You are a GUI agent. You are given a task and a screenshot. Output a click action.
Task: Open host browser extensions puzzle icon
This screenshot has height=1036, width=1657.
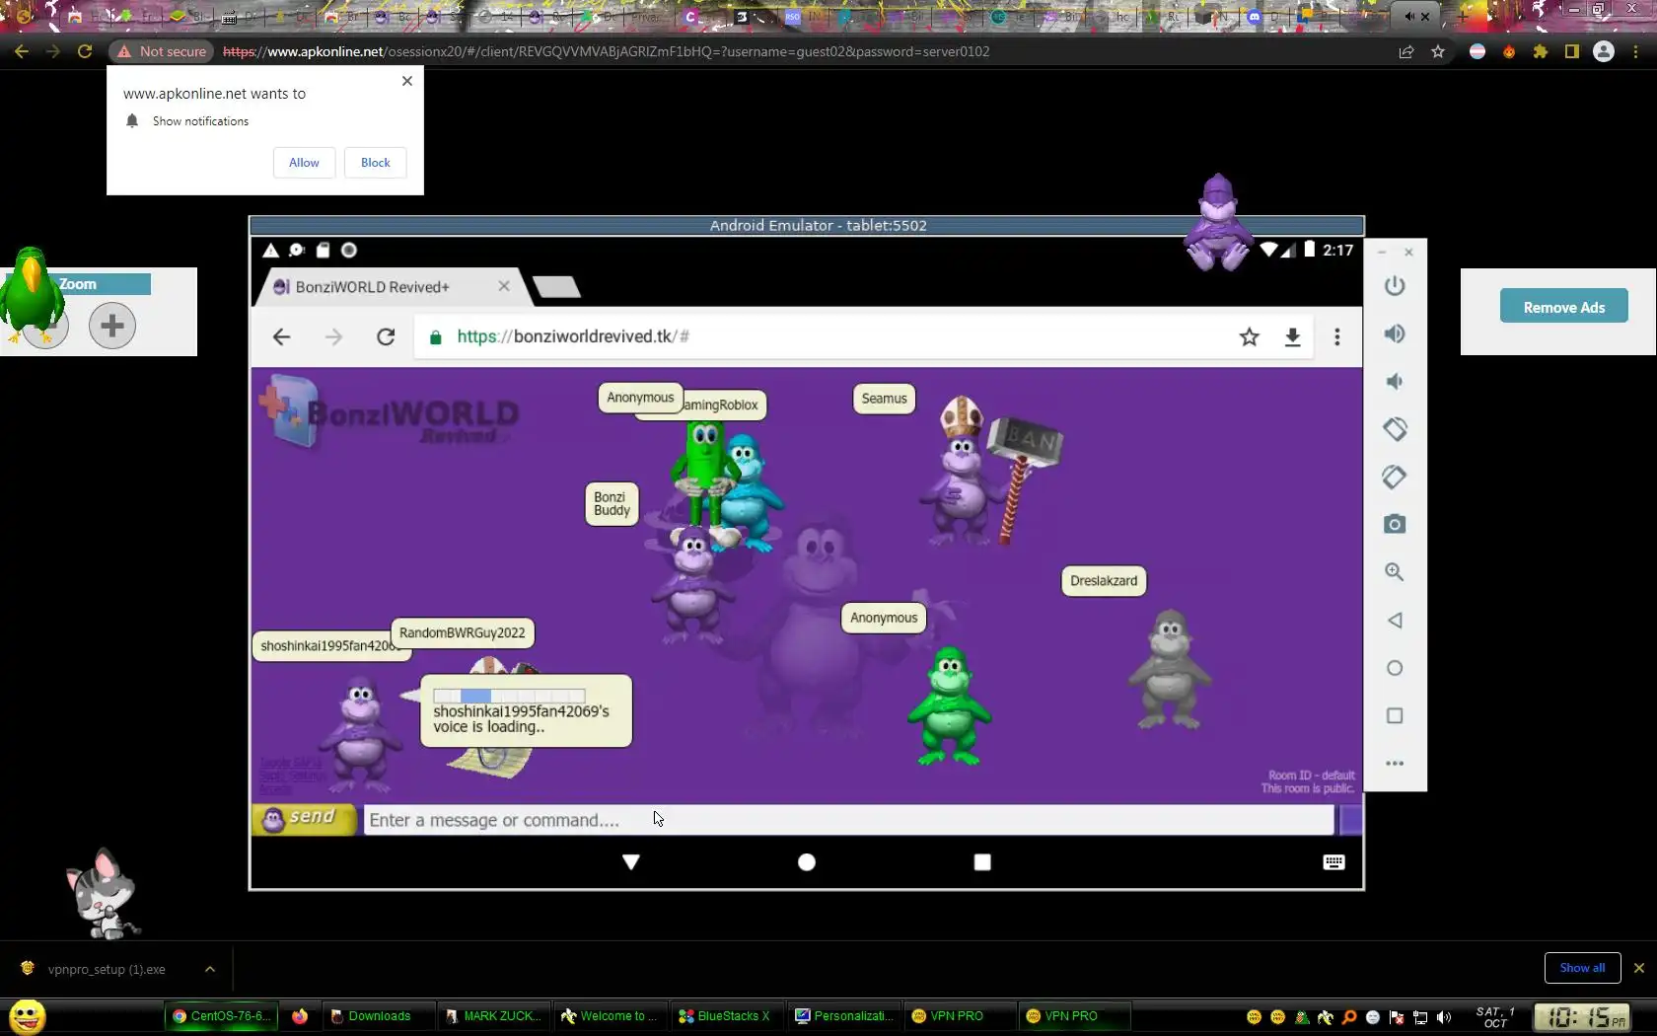coord(1541,51)
